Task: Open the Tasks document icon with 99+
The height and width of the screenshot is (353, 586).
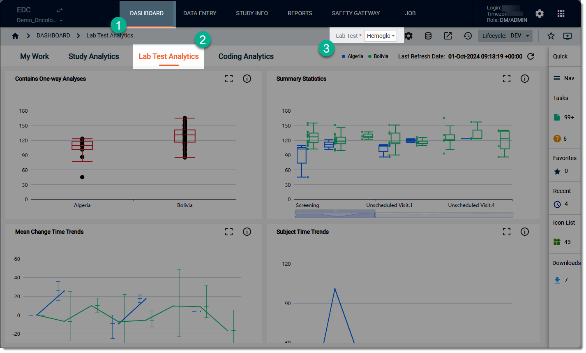Action: coord(557,117)
